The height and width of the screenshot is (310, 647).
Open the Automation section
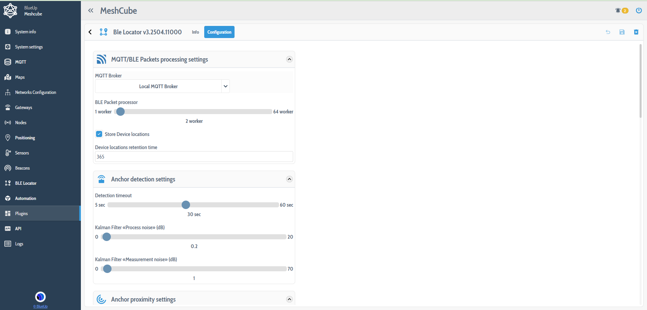click(x=7, y=198)
